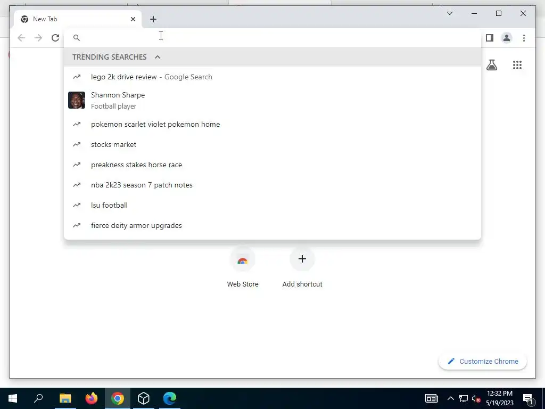Go back with the back arrow
The height and width of the screenshot is (409, 545).
click(x=21, y=38)
